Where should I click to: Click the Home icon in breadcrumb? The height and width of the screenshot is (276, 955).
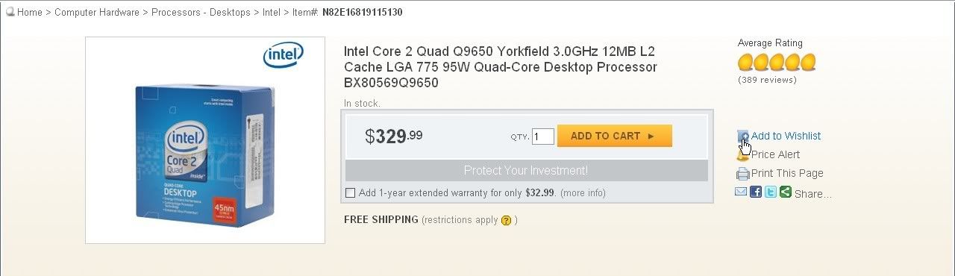[x=10, y=12]
